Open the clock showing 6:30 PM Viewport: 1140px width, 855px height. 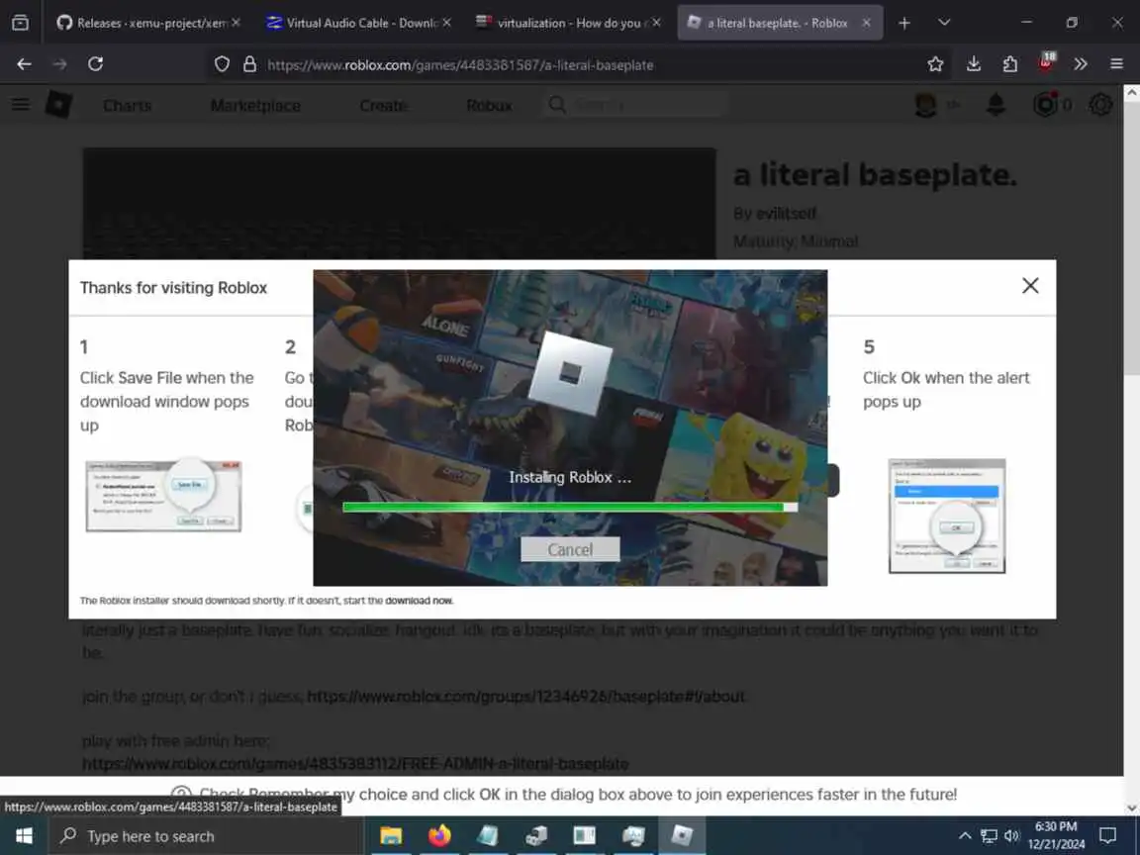coord(1056,835)
